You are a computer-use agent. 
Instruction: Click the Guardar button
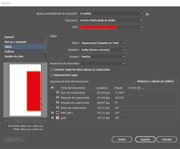pyautogui.click(x=145, y=139)
